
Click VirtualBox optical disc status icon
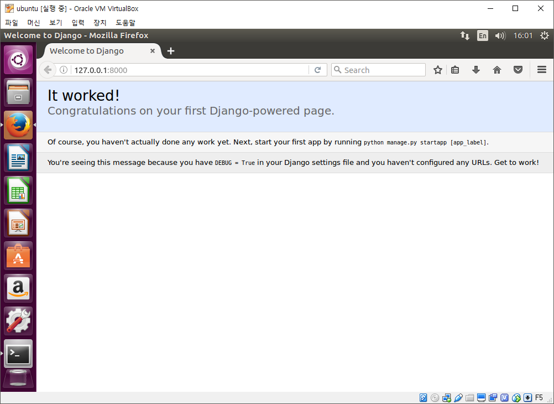pos(435,398)
